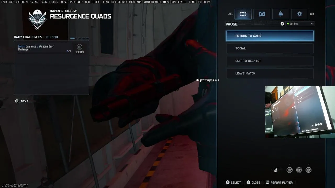Viewport: 335px width, 188px height.
Task: Click the GPU Clock 1820 MHz readout
Action: pos(126,2)
